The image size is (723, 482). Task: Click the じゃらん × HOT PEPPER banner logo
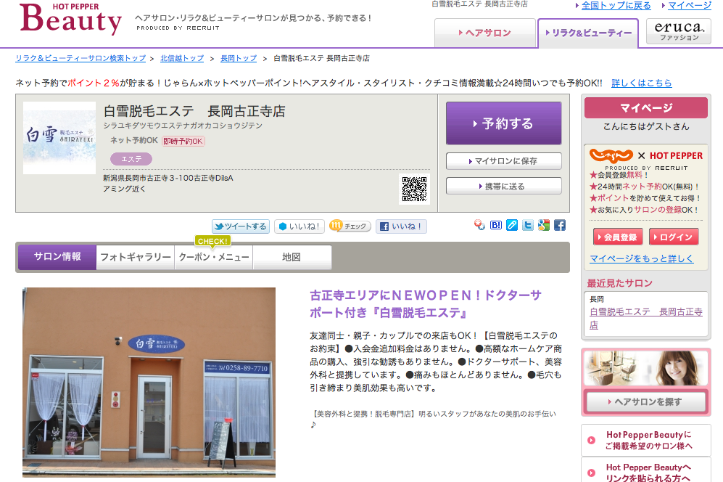646,158
